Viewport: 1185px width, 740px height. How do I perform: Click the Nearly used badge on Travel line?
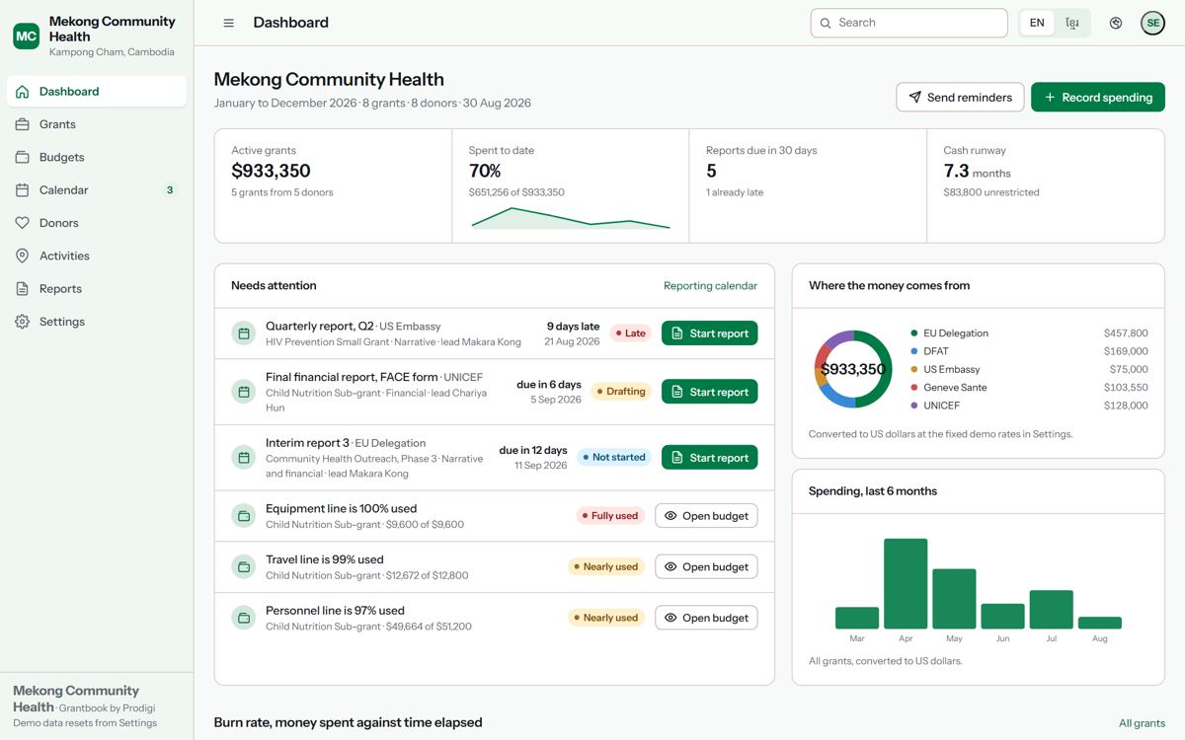tap(605, 567)
